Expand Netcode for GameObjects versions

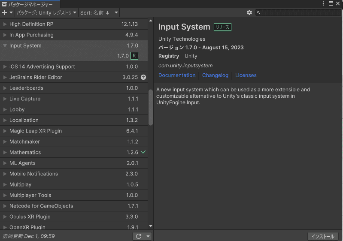5,205
